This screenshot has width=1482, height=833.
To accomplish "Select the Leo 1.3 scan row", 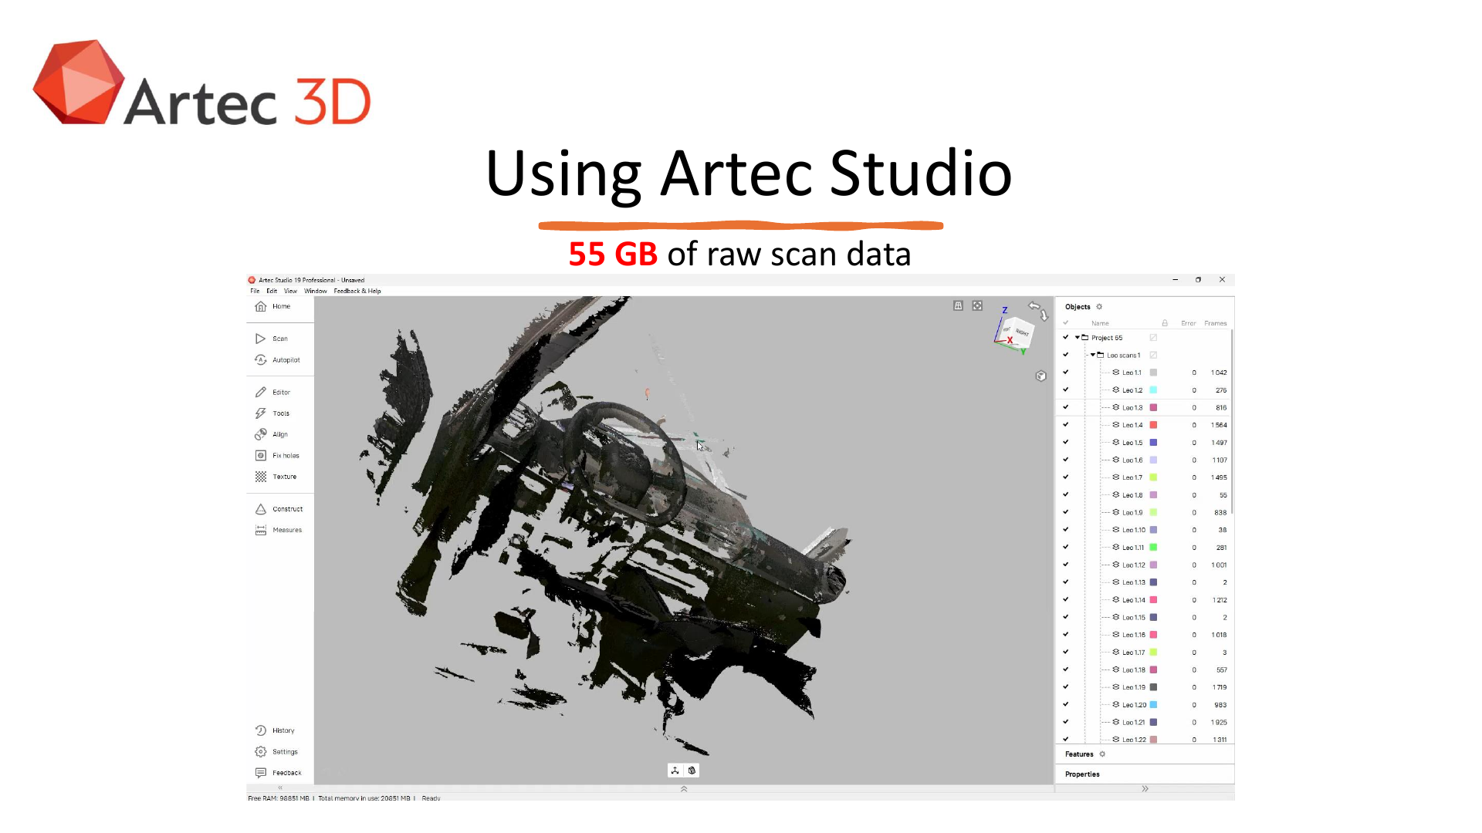I will point(1145,407).
